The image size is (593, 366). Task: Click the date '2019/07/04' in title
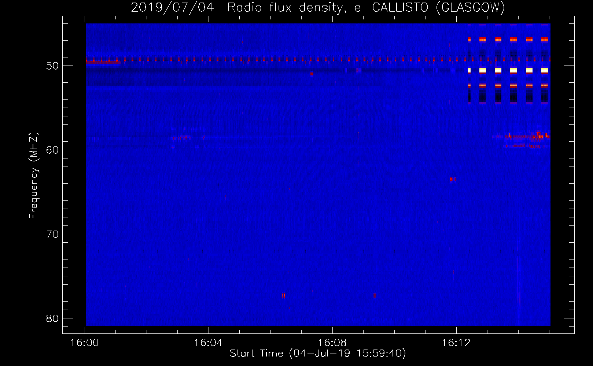(172, 7)
